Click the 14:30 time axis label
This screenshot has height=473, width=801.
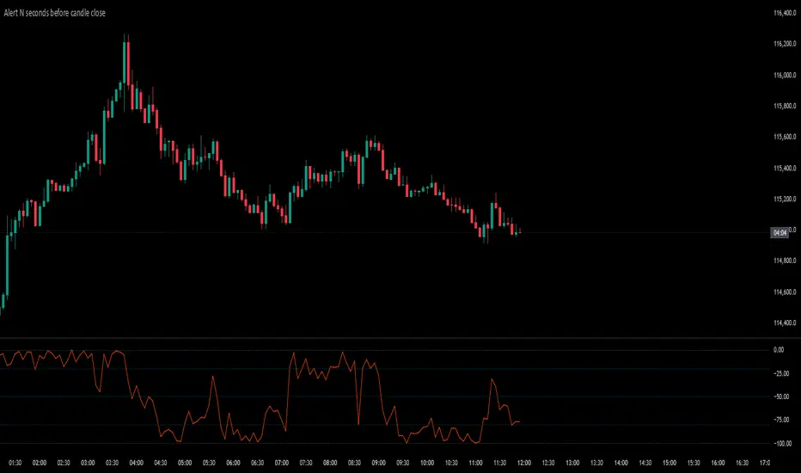pyautogui.click(x=645, y=463)
